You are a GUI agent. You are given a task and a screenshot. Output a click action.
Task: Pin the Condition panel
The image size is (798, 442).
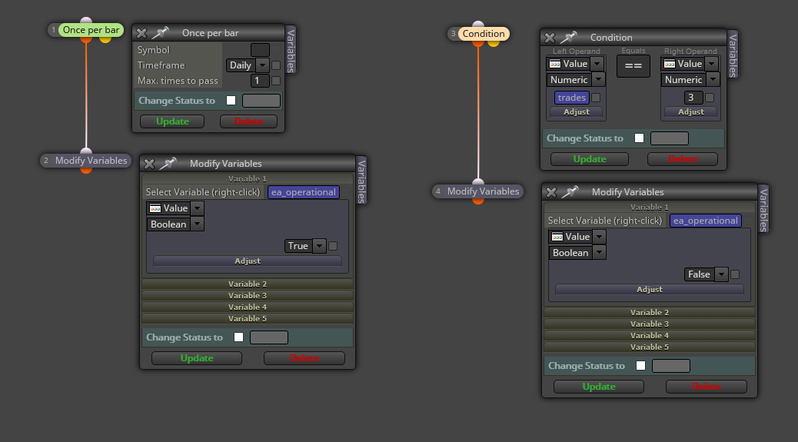568,37
